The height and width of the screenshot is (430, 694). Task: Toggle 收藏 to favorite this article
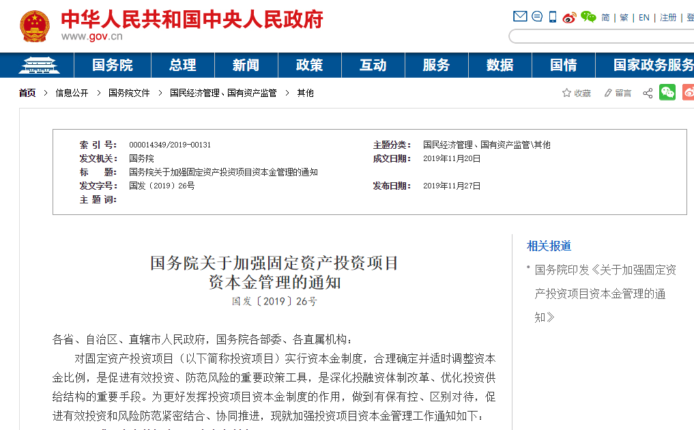(x=575, y=92)
